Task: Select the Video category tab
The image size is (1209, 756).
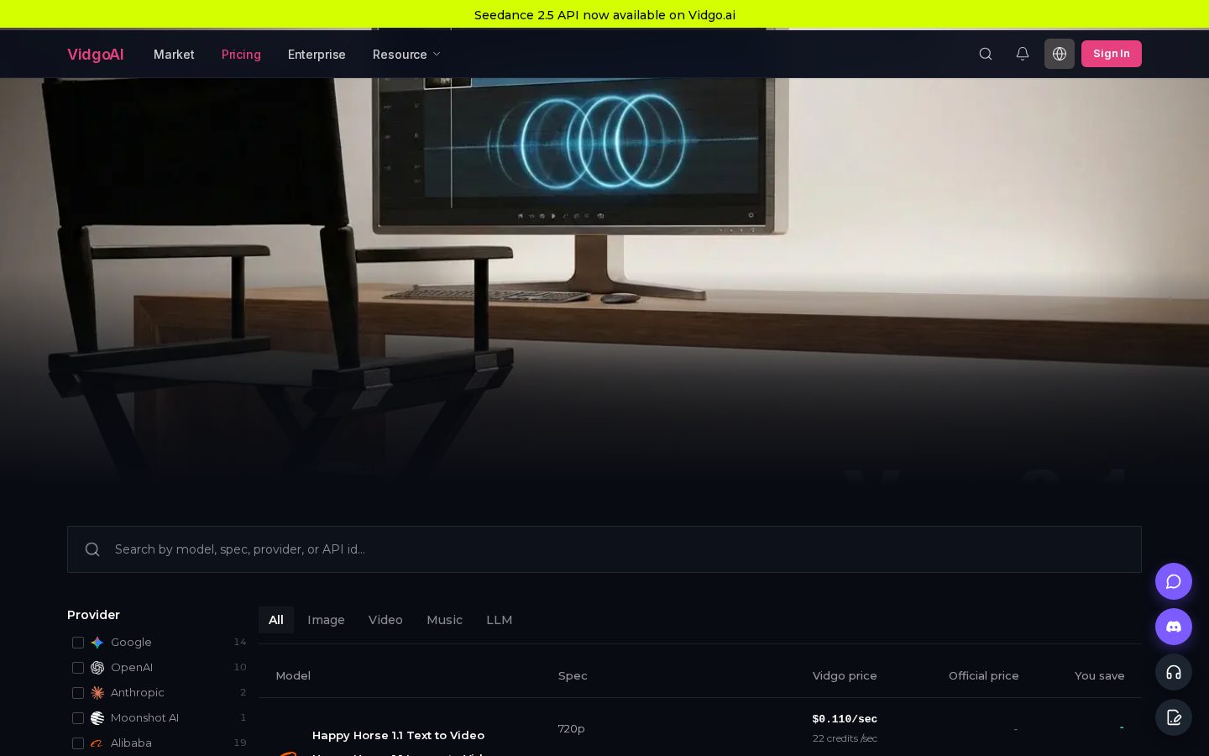Action: pyautogui.click(x=385, y=620)
